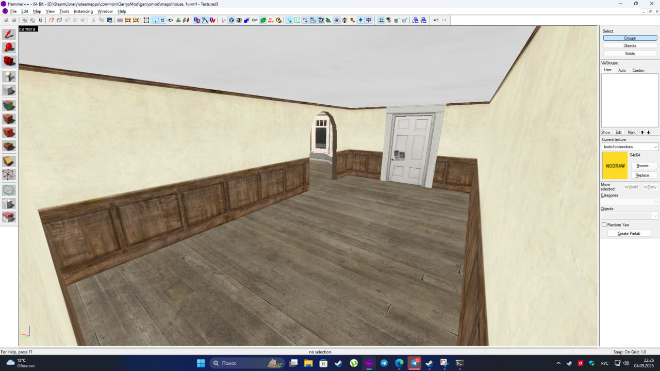Choose the Camera tool
The height and width of the screenshot is (371, 660).
coord(9,61)
